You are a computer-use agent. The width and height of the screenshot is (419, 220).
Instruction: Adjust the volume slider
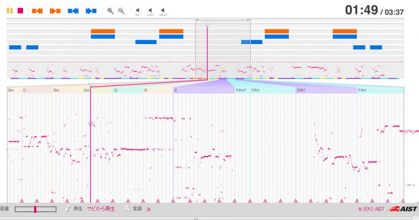pyautogui.click(x=36, y=209)
